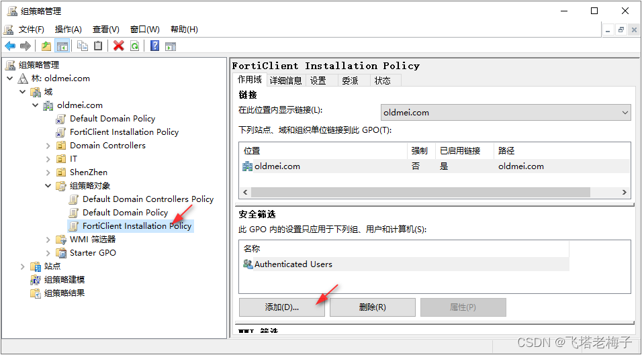Switch to the 详细信息 tab
This screenshot has width=642, height=355.
(286, 81)
